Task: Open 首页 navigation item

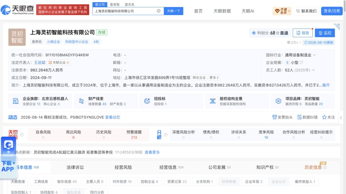Action: 198,11
